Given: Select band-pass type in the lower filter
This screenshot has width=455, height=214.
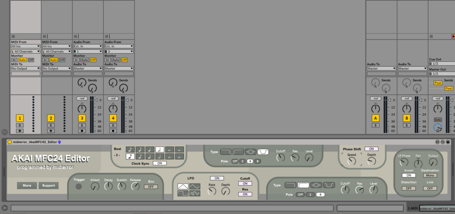Looking at the screenshot, I should [x=316, y=185].
